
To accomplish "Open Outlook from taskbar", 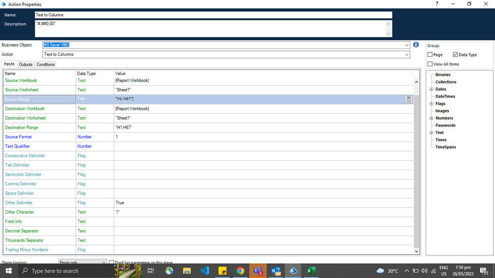I will click(x=275, y=271).
